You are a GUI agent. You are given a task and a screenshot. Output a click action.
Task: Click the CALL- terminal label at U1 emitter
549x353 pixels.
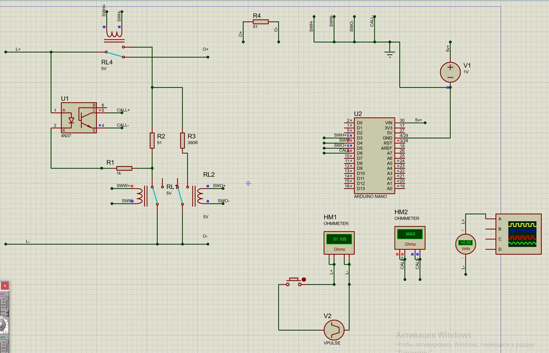pos(123,126)
